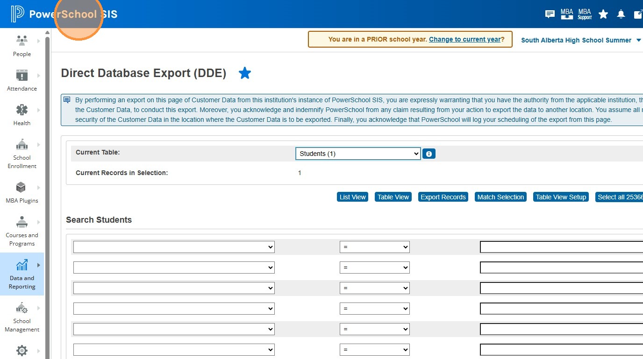Open the School Management menu
The width and height of the screenshot is (643, 359).
[22, 317]
